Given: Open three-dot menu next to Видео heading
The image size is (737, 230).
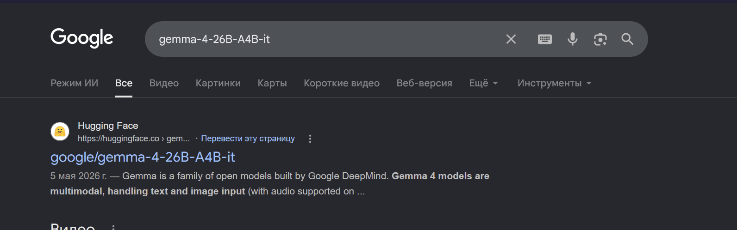Looking at the screenshot, I should 113,227.
